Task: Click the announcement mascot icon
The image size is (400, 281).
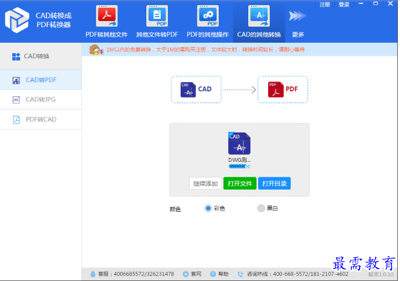Action: tap(96, 50)
